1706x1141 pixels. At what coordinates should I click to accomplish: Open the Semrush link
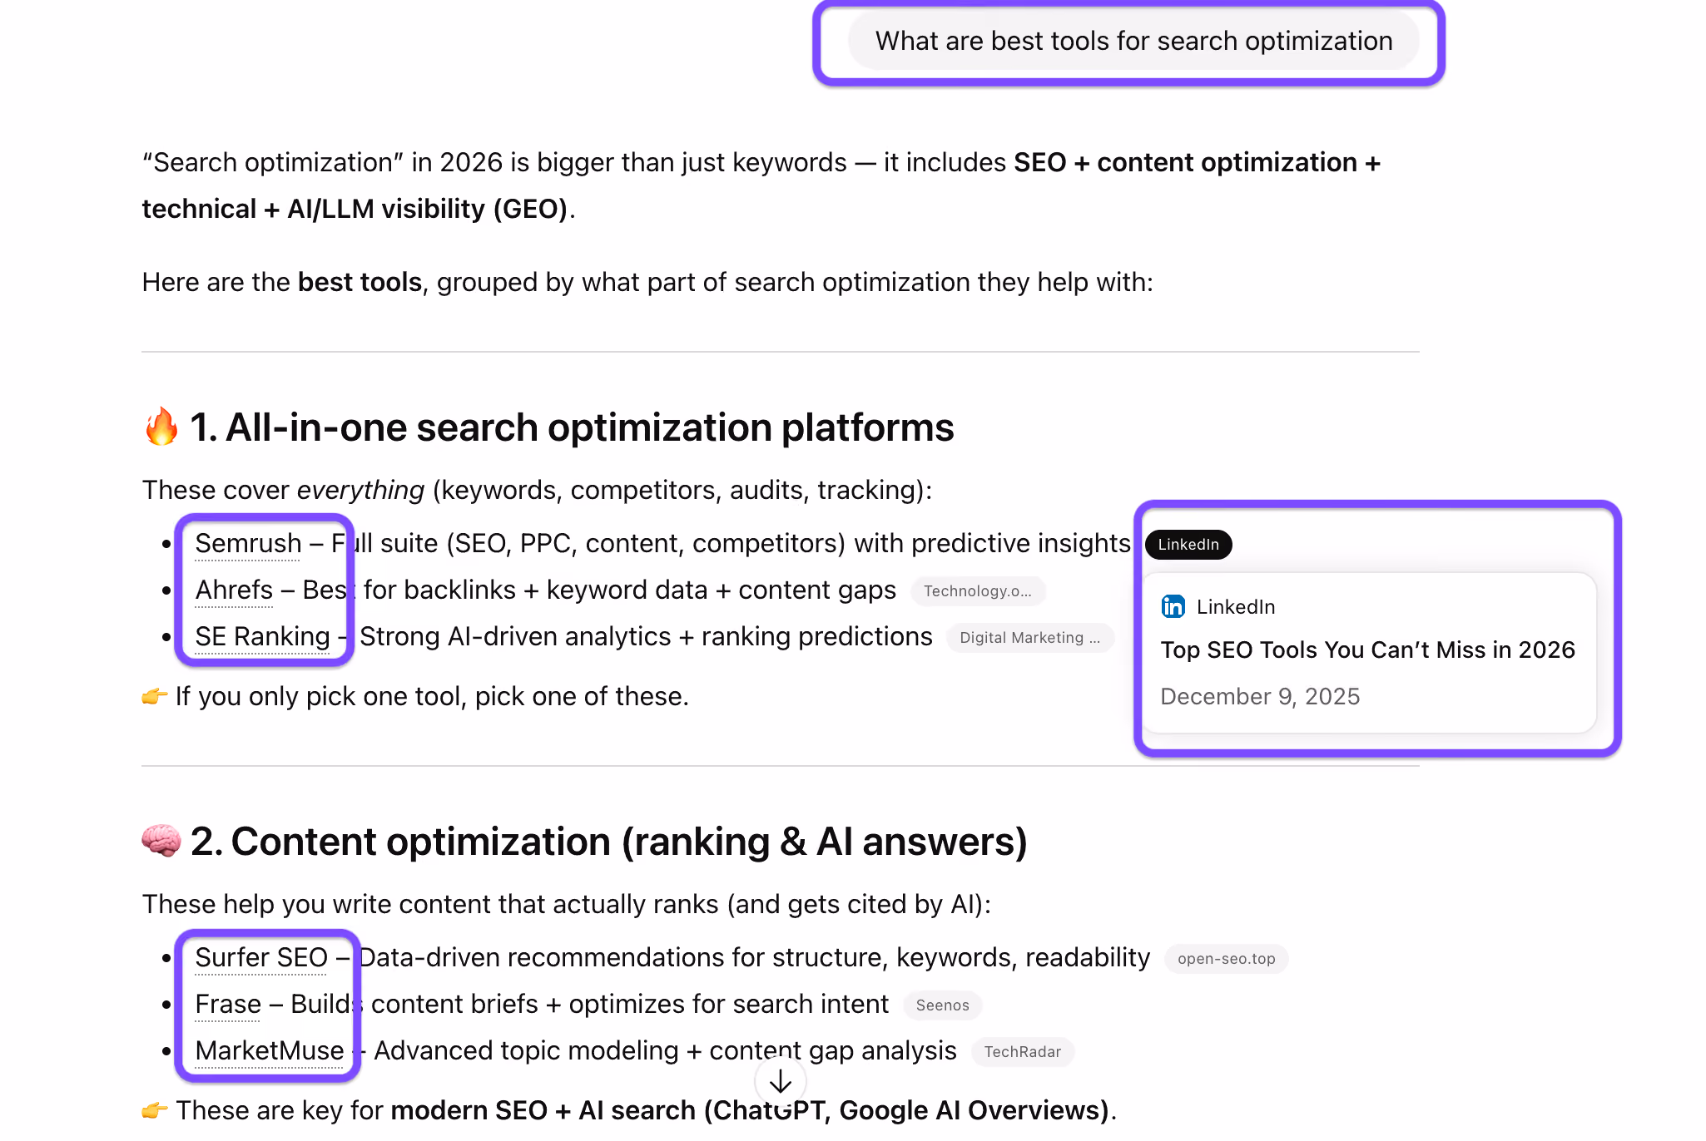coord(248,543)
